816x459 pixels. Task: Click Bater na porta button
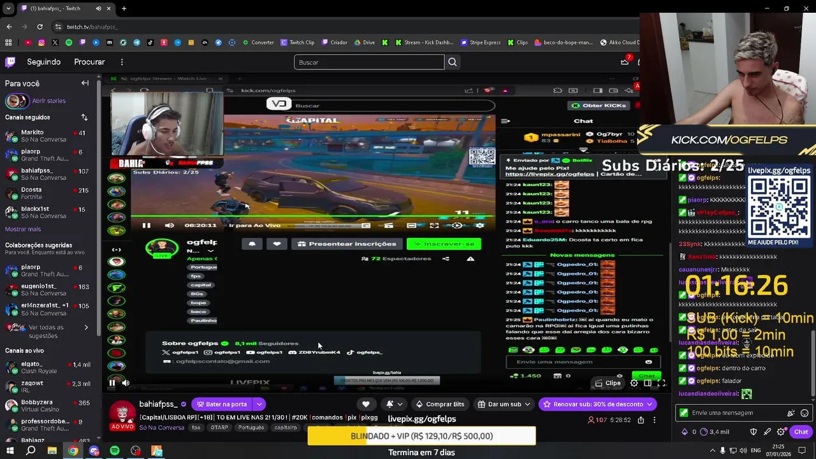click(221, 404)
